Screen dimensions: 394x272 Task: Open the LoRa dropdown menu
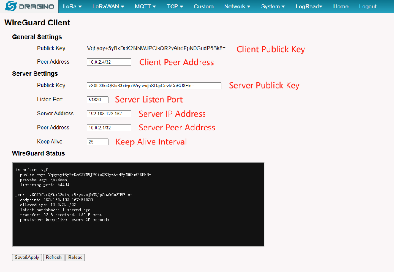coord(72,6)
